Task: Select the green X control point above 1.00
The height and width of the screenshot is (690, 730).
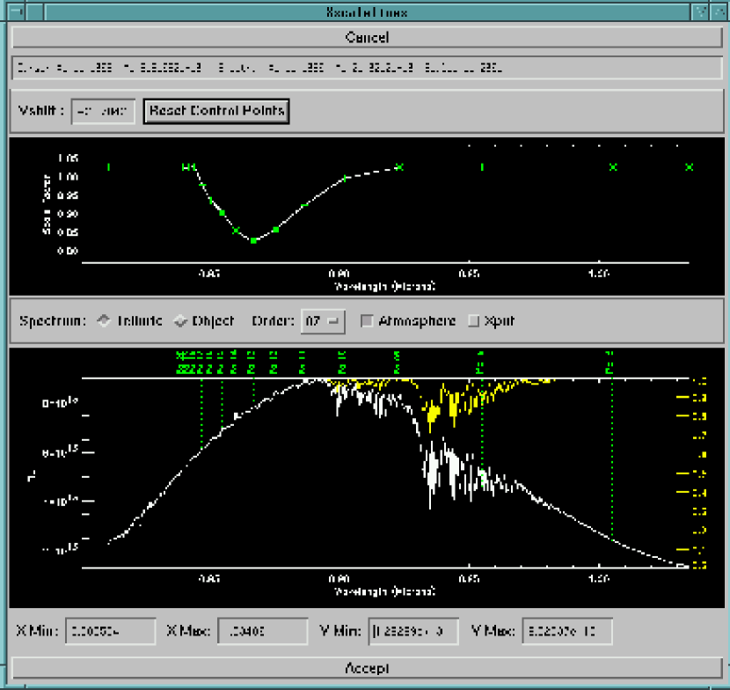Action: [x=613, y=167]
